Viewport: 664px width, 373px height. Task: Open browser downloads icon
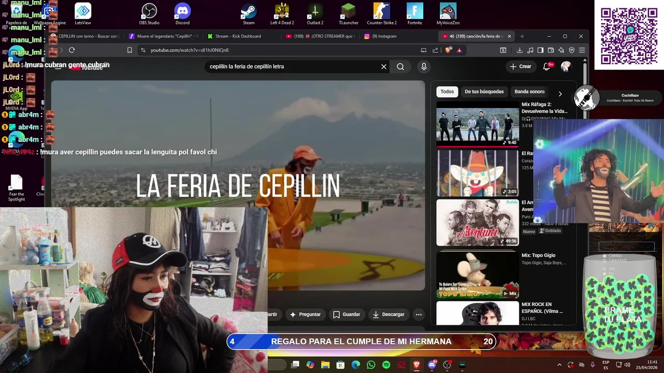(519, 50)
